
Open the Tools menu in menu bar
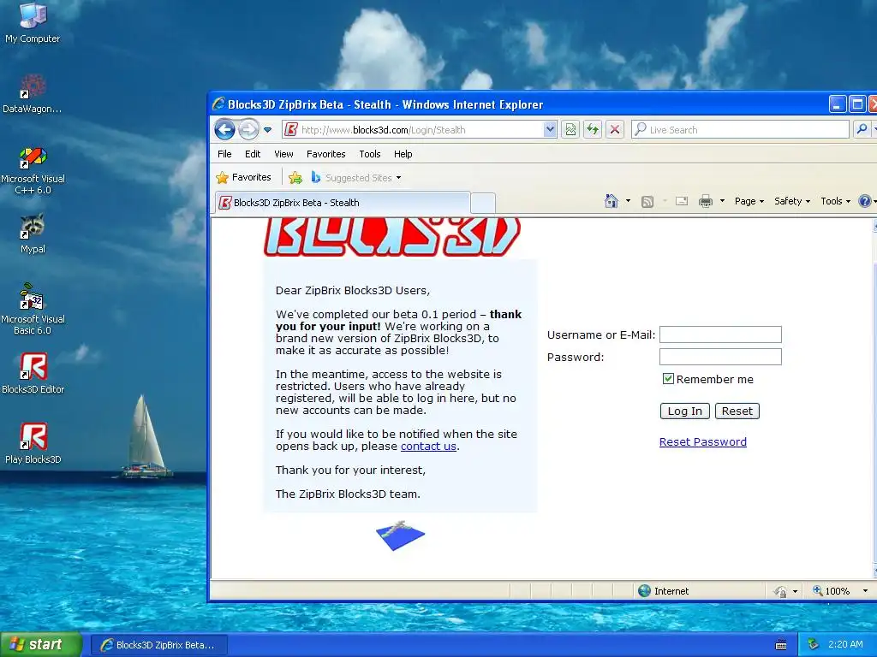(370, 154)
